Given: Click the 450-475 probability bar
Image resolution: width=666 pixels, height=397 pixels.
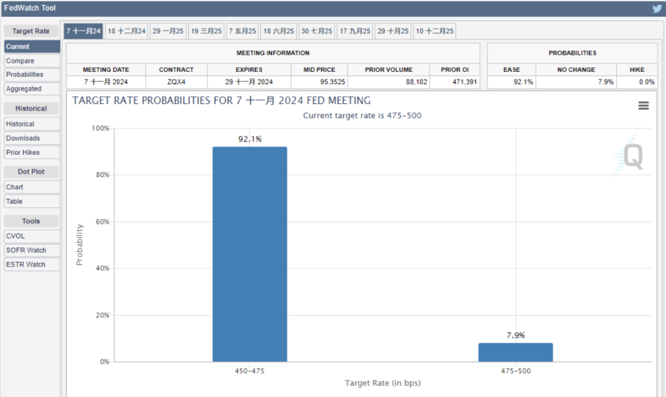Looking at the screenshot, I should pos(250,254).
